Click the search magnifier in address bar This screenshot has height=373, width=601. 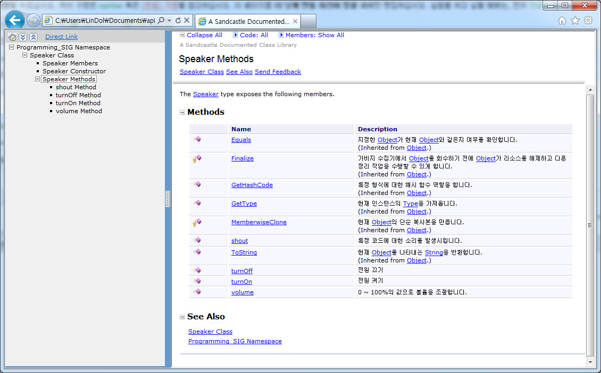161,21
